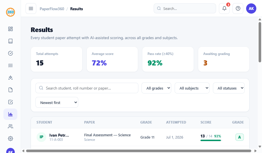Click the horizontal scrollbar right arrow
Image resolution: width=262 pixels, height=153 pixels.
255,151
